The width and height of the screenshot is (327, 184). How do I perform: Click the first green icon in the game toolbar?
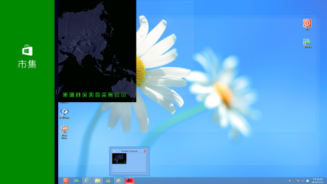tap(65, 95)
